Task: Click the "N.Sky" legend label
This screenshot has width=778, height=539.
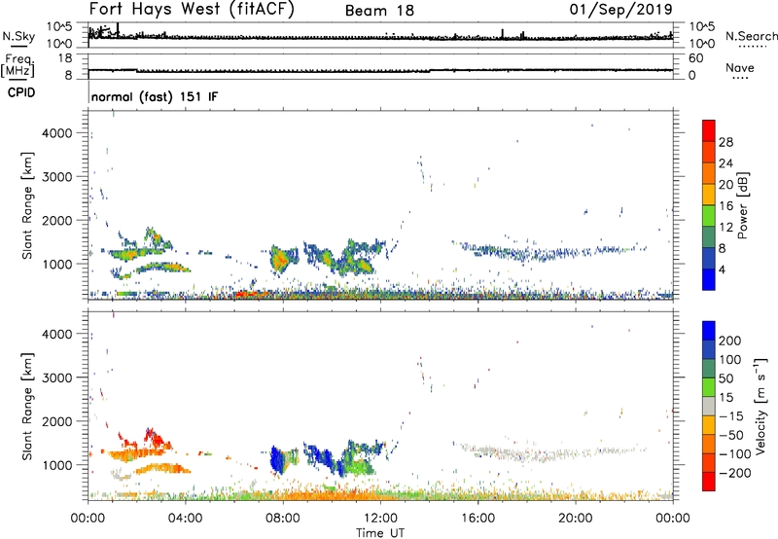Action: point(18,36)
